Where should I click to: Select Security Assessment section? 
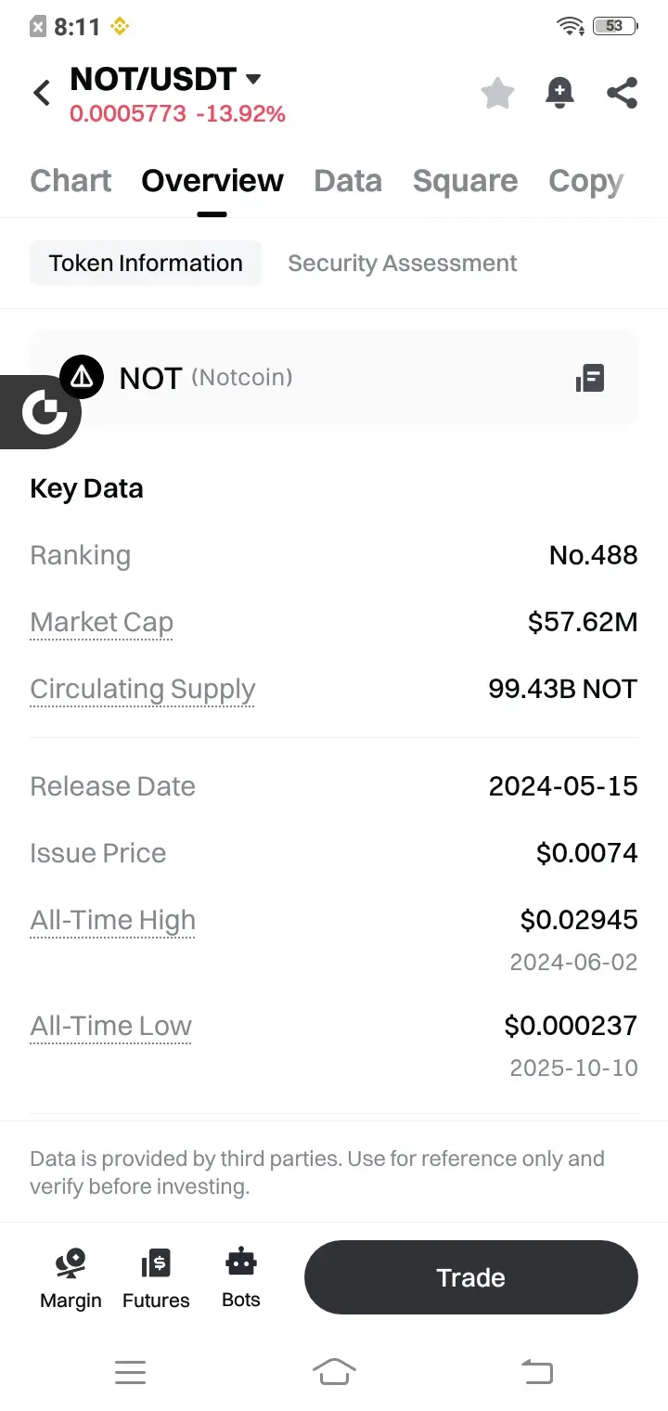point(403,264)
